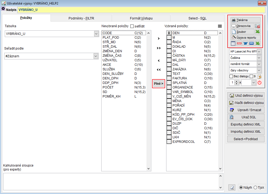Switch to the Formát Výstupu tab
This screenshot has width=268, height=194.
(x=141, y=18)
